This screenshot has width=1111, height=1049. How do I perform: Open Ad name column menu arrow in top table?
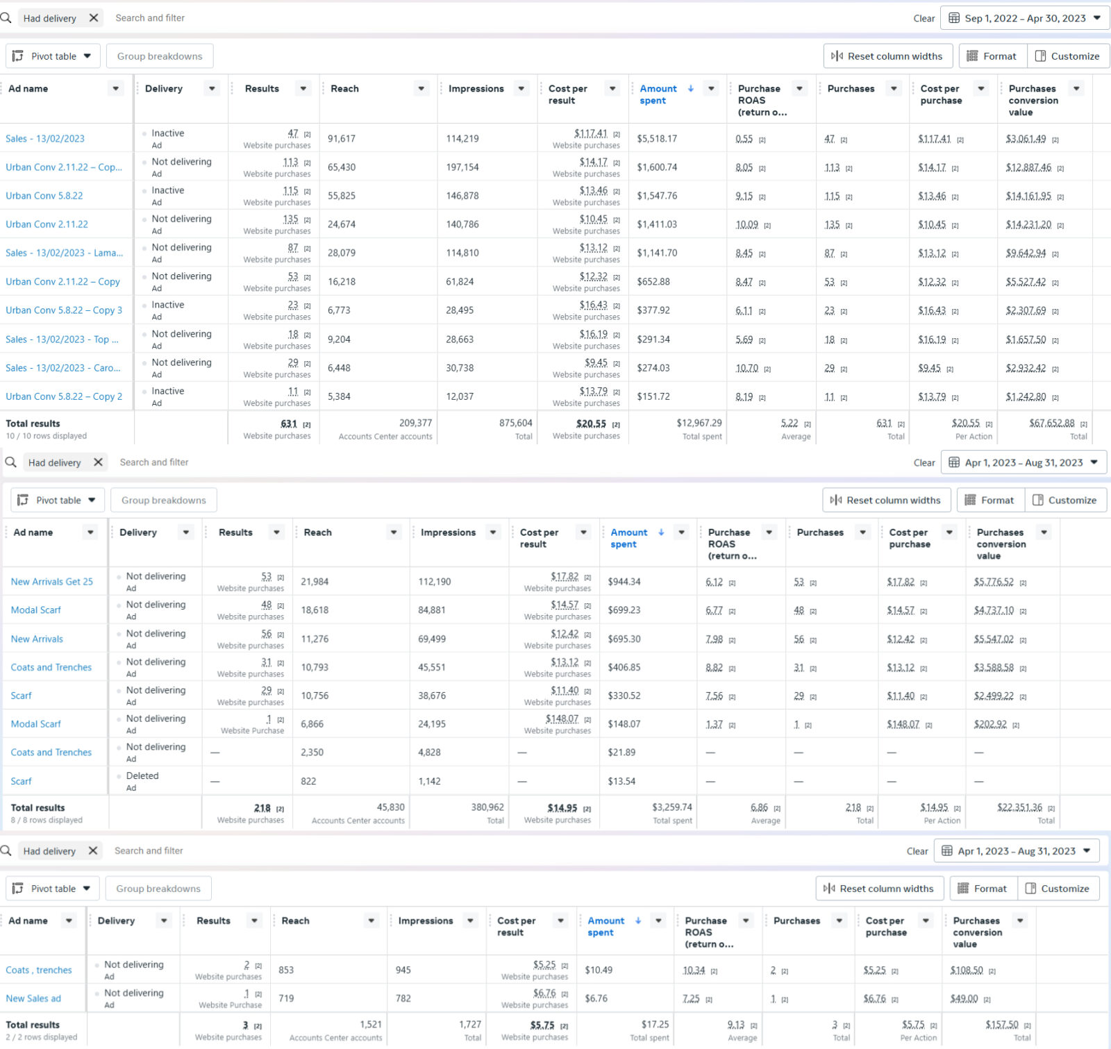tap(116, 88)
